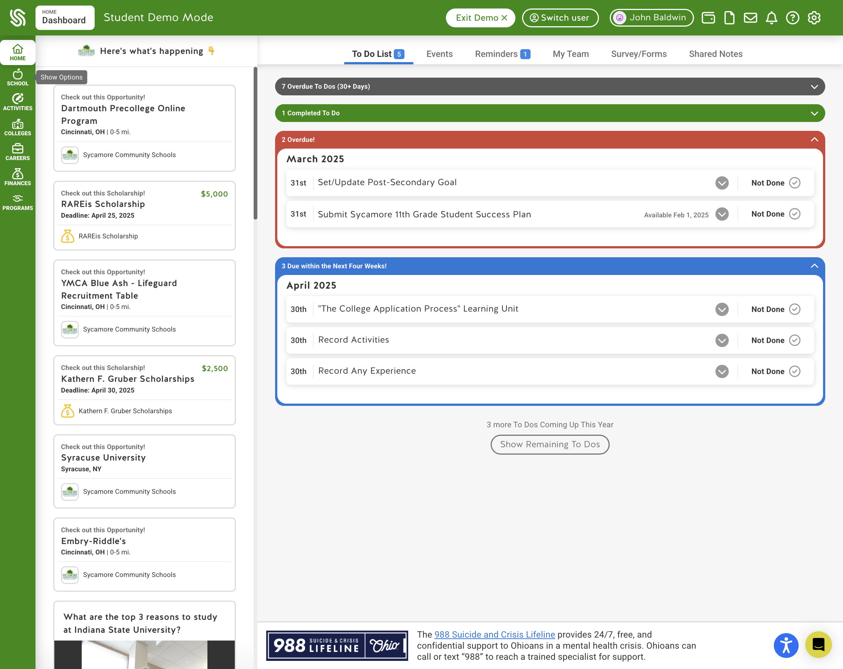Click the SchooLinks logo icon
This screenshot has width=843, height=669.
tap(18, 18)
